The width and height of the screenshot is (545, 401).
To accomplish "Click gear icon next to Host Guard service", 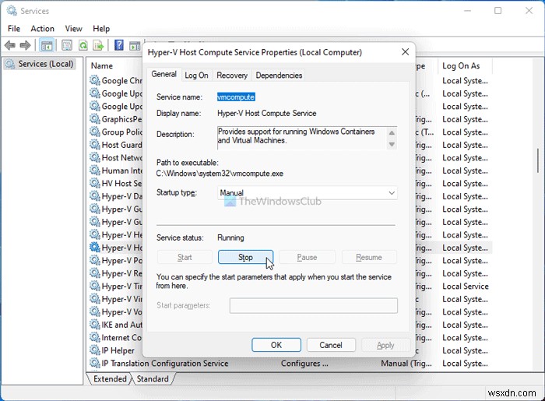I will (x=95, y=144).
